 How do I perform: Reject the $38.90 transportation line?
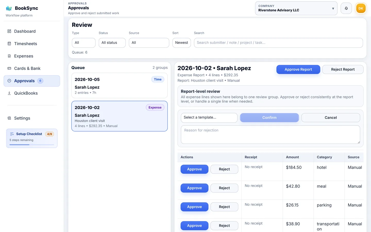pos(224,226)
